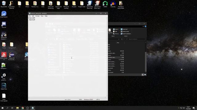197x110 pixels.
Task: Launch the LMMS desktop shortcut
Action: (105, 4)
